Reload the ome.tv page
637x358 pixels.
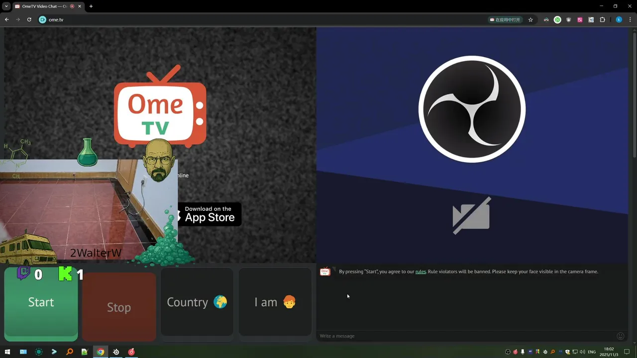[29, 20]
